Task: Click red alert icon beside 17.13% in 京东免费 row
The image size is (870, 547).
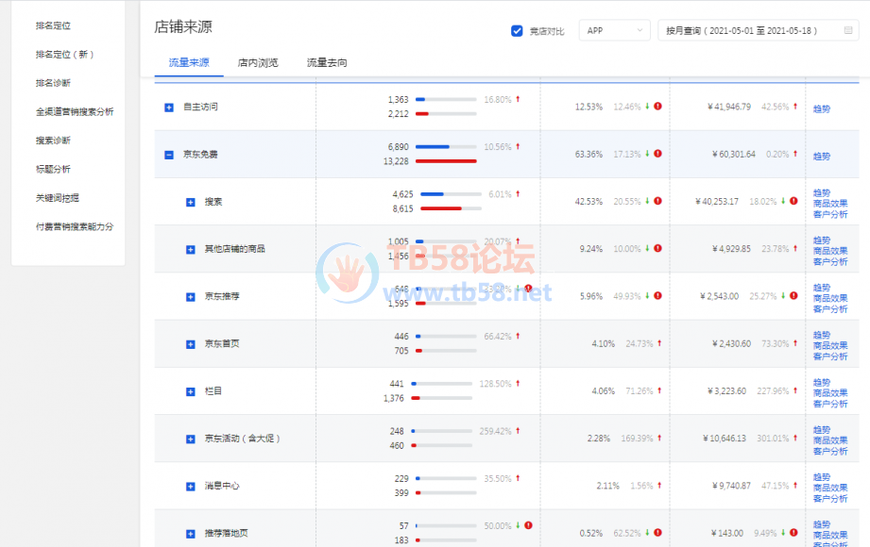Action: (x=657, y=154)
